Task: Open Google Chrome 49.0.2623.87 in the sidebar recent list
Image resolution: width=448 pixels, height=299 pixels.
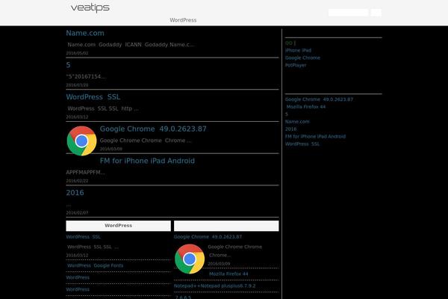Action: (x=319, y=99)
